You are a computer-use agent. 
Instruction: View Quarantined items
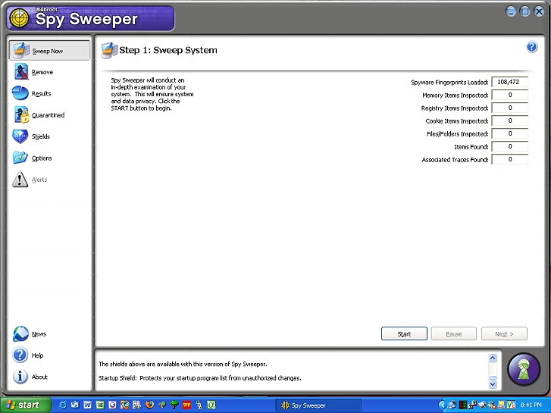(39, 114)
